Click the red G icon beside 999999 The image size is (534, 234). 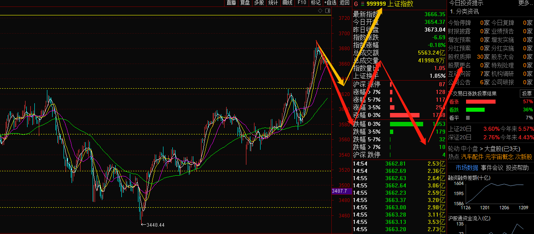point(356,4)
